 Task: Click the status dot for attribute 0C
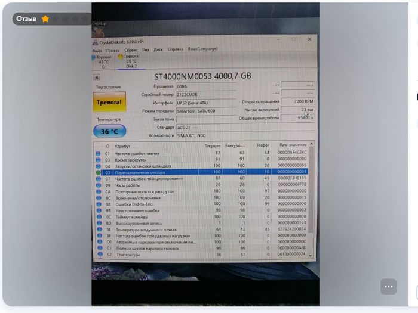(99, 198)
